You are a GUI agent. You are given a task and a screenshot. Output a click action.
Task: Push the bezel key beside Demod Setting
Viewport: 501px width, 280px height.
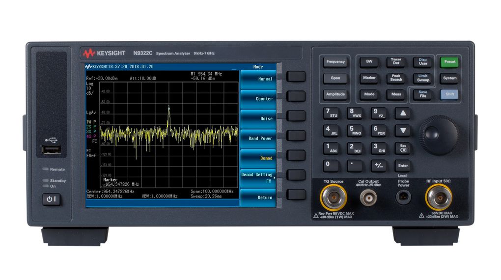click(x=296, y=175)
